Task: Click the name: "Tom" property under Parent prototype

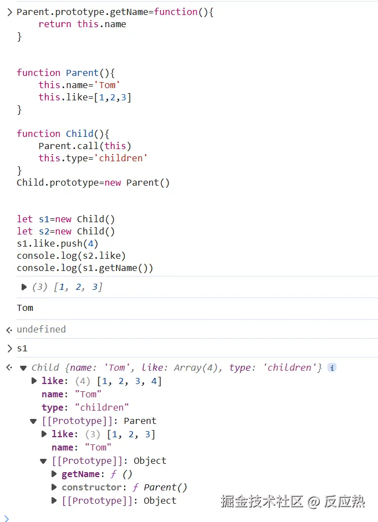Action: [x=81, y=447]
